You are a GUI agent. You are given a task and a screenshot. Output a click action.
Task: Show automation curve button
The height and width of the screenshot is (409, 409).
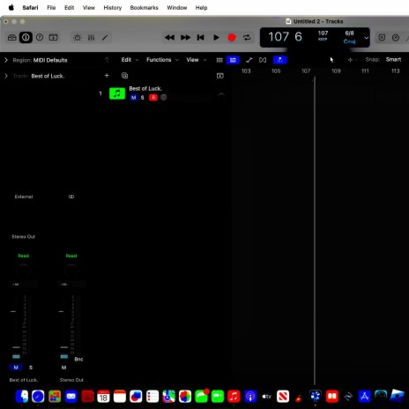(249, 60)
